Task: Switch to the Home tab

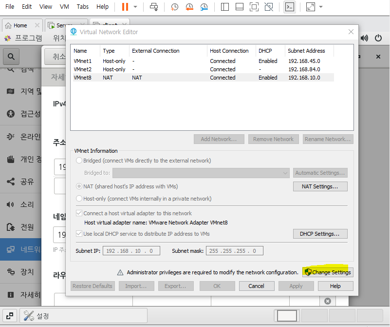Action: (x=20, y=25)
